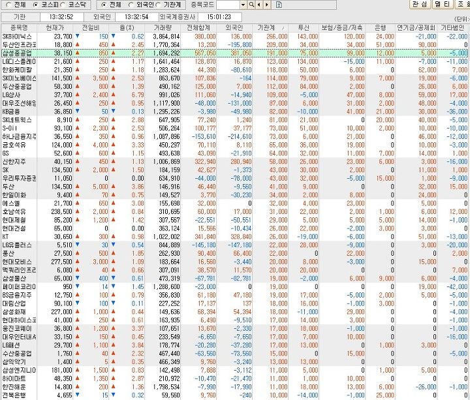Viewport: 470px width, 400px height.
Task: Select the 외국인 radio button
Action: (x=131, y=5)
